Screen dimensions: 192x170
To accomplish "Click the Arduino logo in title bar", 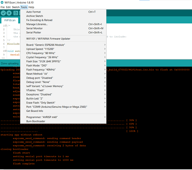I will point(2,2).
